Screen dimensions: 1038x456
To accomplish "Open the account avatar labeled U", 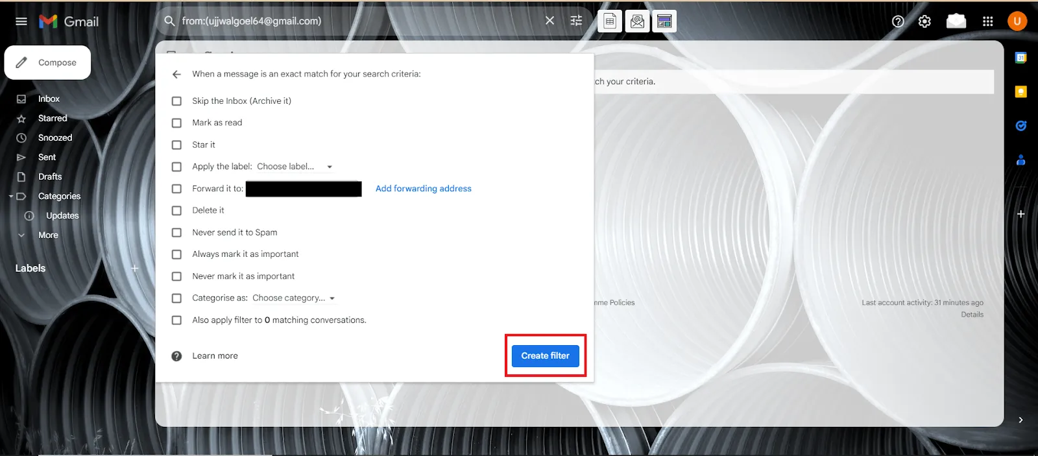I will pyautogui.click(x=1017, y=21).
